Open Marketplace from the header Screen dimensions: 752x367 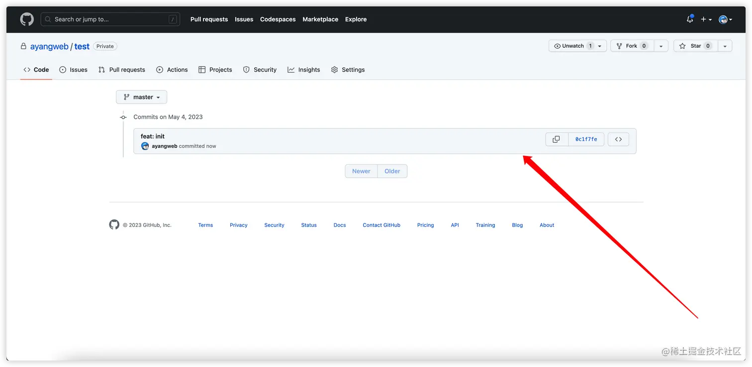point(320,19)
